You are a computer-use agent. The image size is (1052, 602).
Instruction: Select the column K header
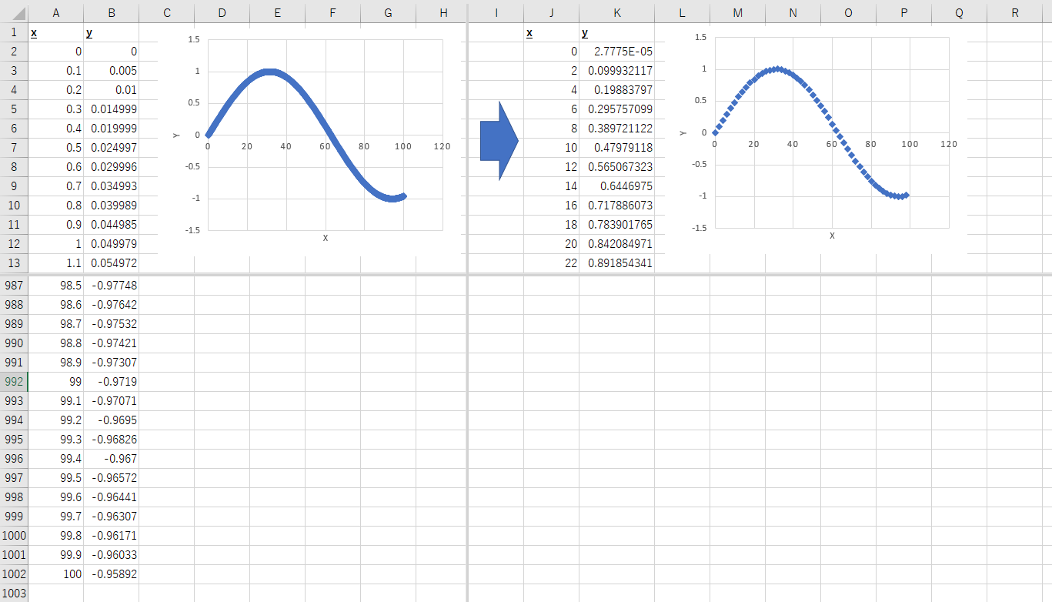click(x=617, y=12)
